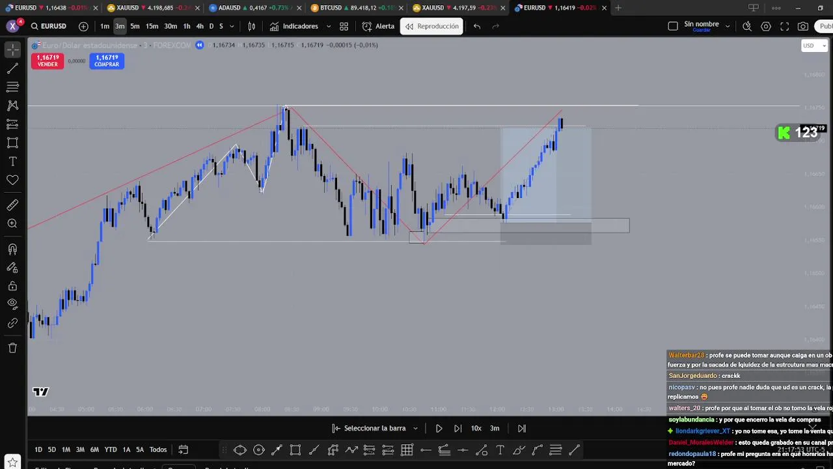Screen dimensions: 833x469
Task: Jump to real-time in replay
Action: tap(522, 428)
